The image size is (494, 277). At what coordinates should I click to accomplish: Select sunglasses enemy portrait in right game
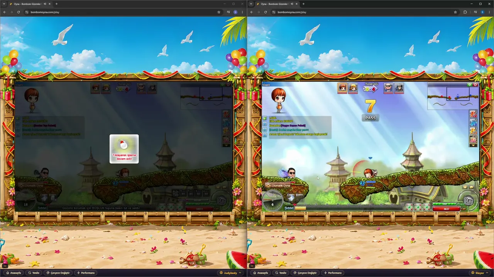(x=388, y=88)
